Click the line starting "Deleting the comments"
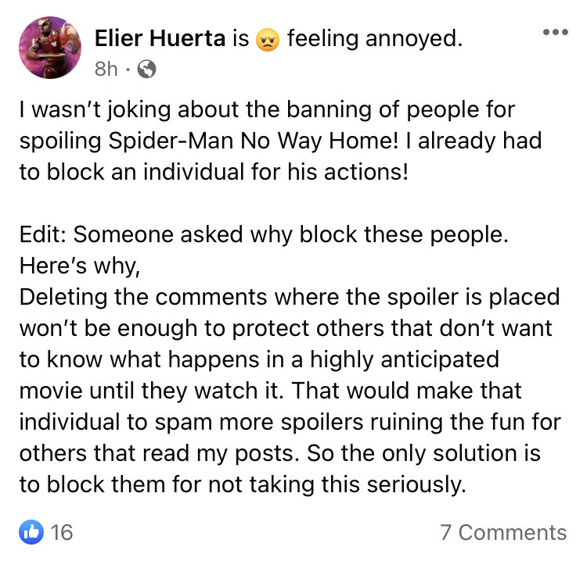Image resolution: width=587 pixels, height=561 pixels. tap(290, 297)
